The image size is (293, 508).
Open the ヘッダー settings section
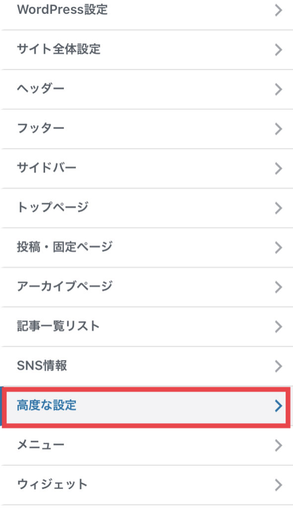point(146,89)
